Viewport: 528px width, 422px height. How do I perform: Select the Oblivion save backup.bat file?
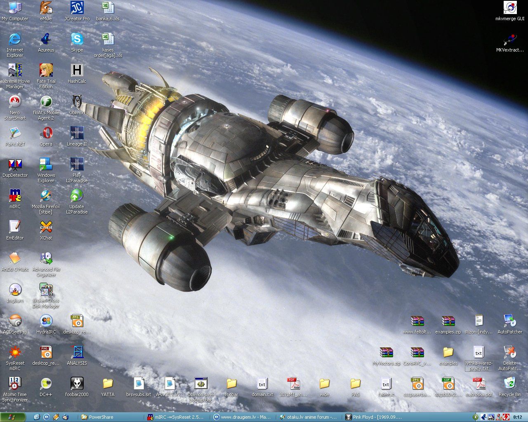[200, 389]
